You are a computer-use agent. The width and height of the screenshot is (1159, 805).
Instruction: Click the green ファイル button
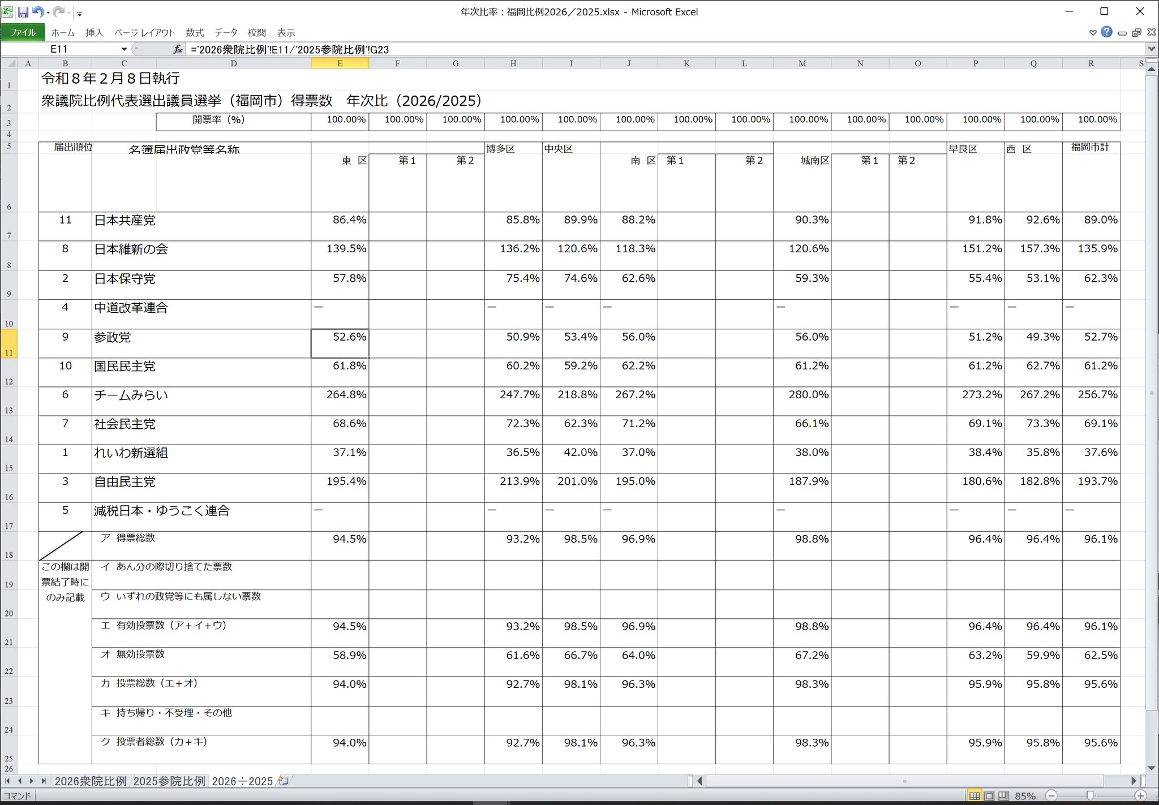(23, 32)
